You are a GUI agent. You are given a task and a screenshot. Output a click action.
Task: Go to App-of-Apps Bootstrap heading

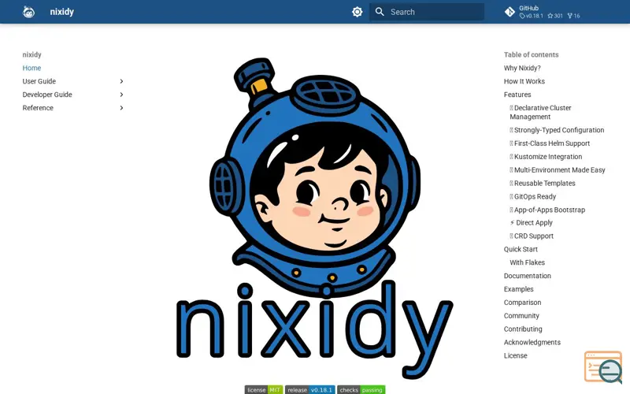547,210
